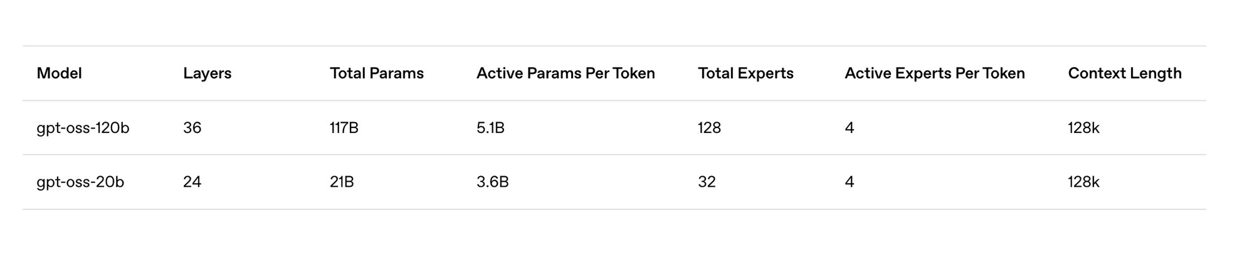Image resolution: width=1254 pixels, height=274 pixels.
Task: Click the Context Length column header
Action: (1125, 73)
